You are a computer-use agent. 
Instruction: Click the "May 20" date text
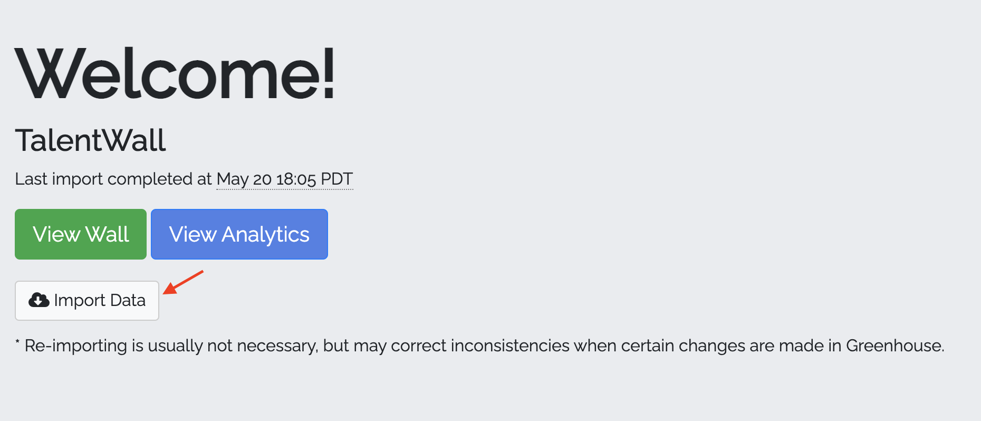click(x=244, y=179)
